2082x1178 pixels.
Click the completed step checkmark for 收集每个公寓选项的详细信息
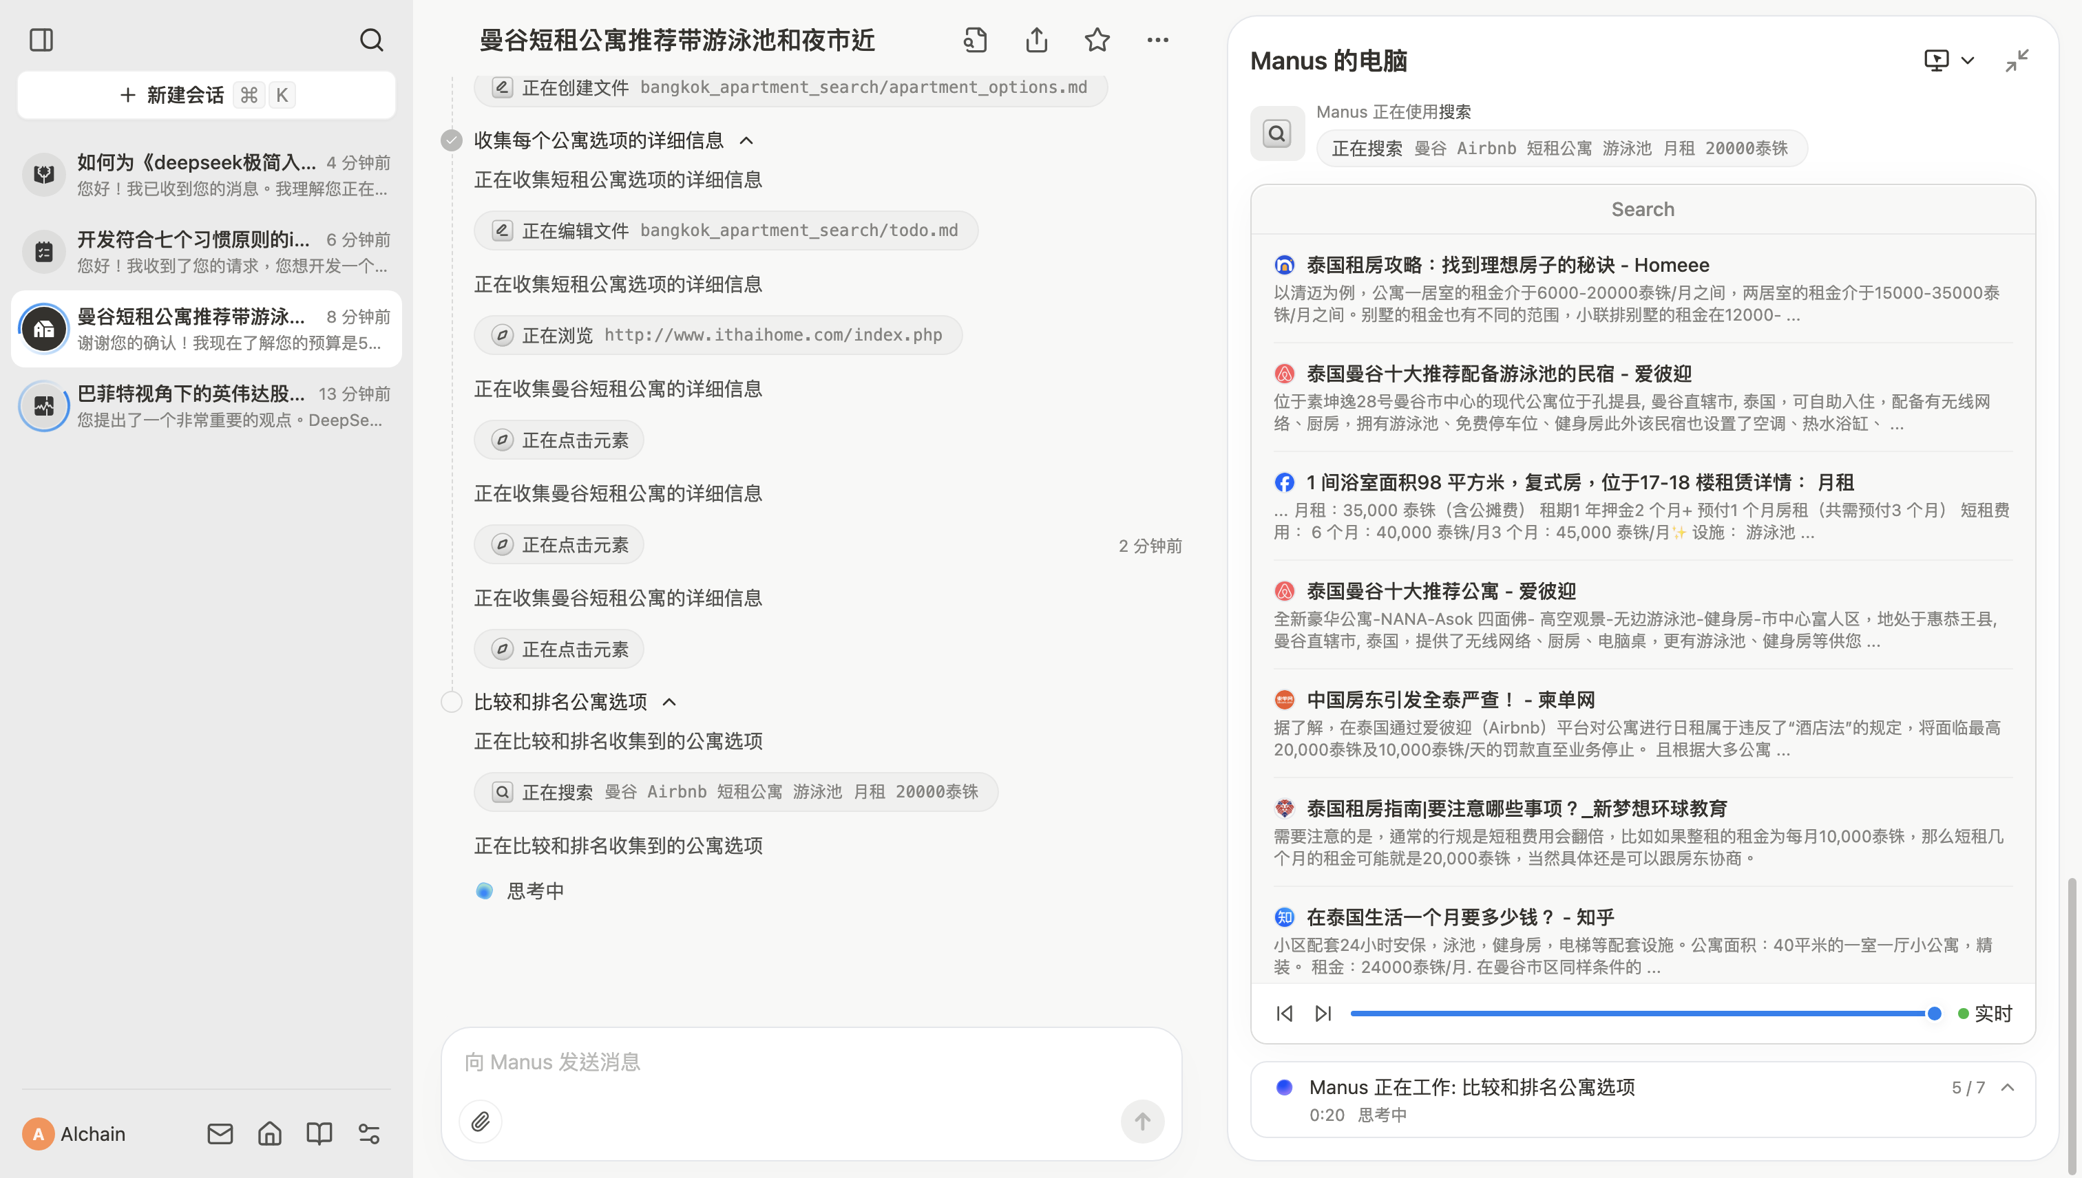point(452,140)
